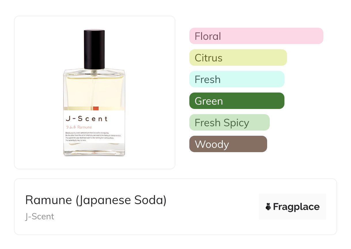Viewport: 351px width, 249px height.
Task: Click the Woody label text
Action: 212,144
